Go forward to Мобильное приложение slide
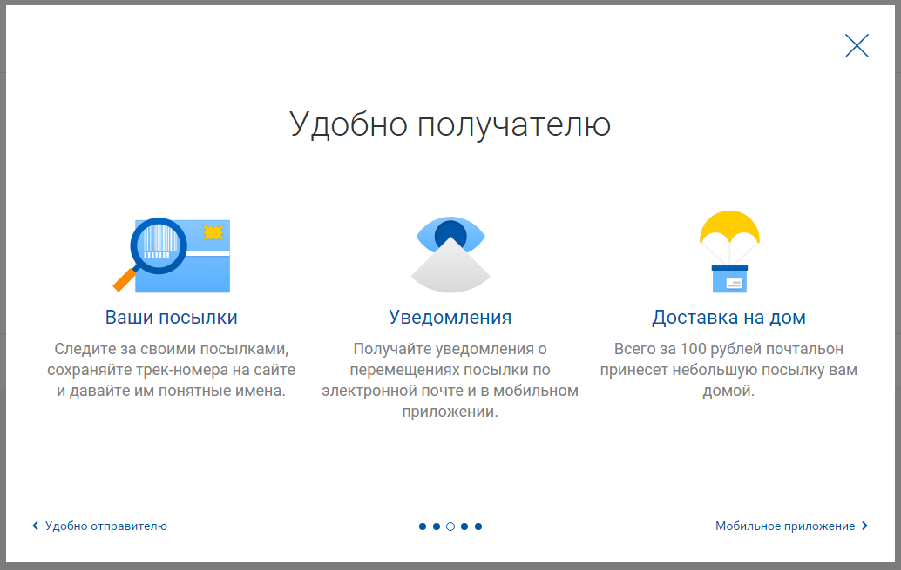Image resolution: width=901 pixels, height=570 pixels. [785, 526]
